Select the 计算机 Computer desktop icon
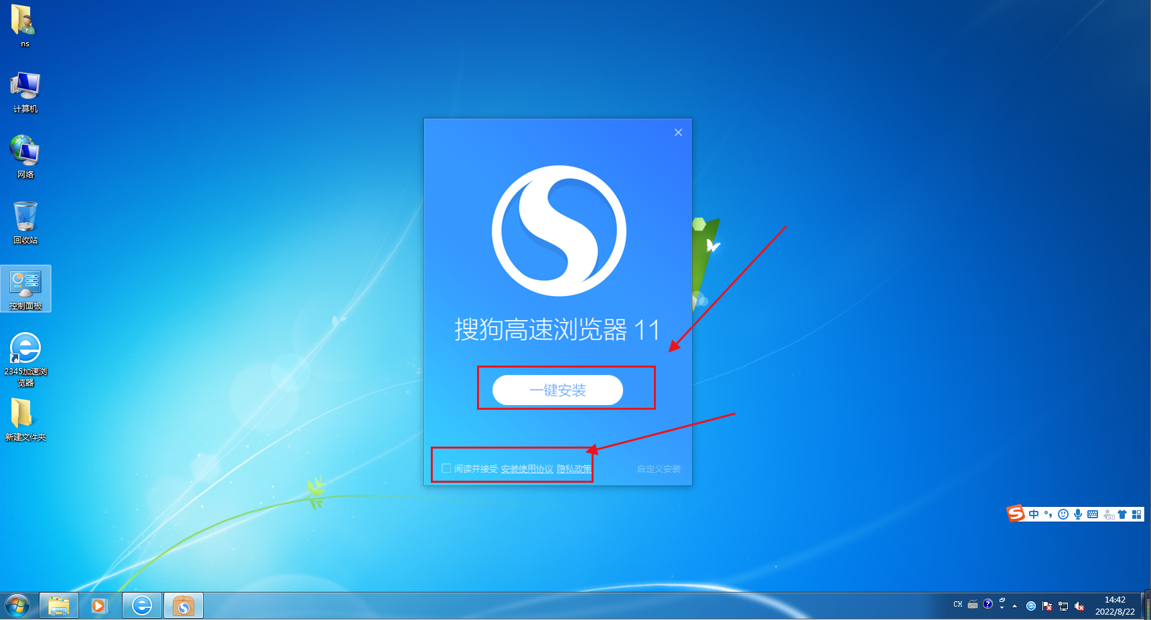Screen dimensions: 1151x620 pos(25,92)
